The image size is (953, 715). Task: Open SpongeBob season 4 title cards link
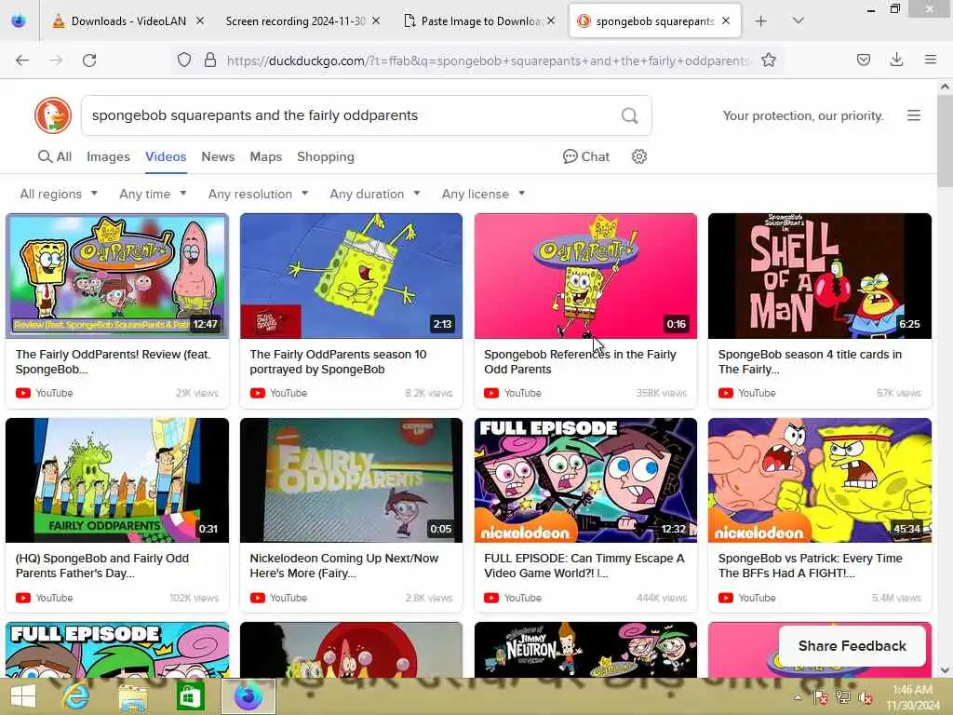click(x=810, y=362)
